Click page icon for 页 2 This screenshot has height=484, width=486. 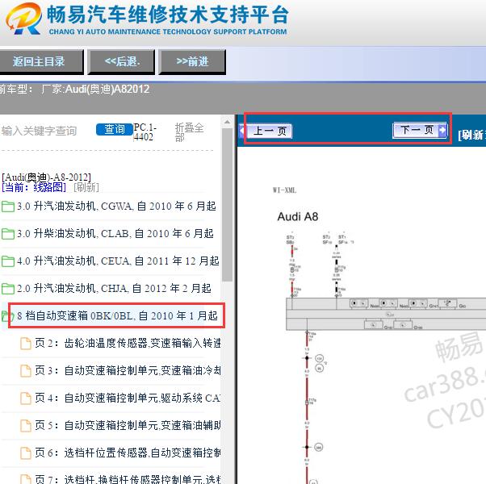26,344
